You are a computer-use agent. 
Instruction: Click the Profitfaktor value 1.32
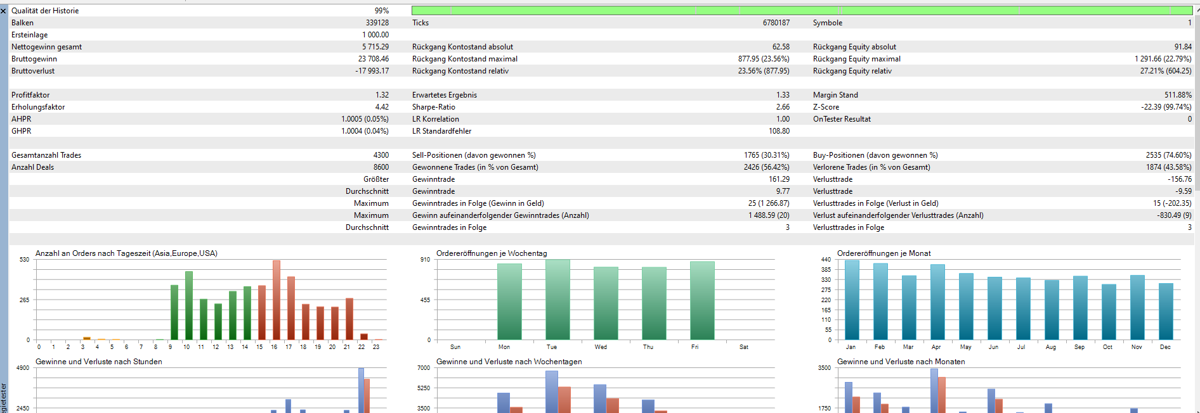pyautogui.click(x=382, y=95)
